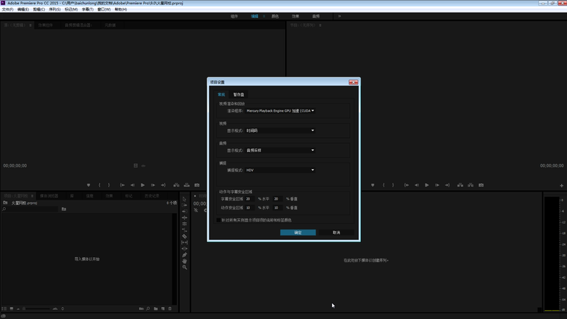Enable display project item name and label color checkbox

click(x=219, y=220)
